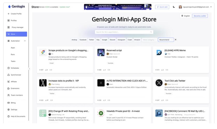217x129 pixels.
Task: Focus the Mini-apps search field
Action: (124, 32)
